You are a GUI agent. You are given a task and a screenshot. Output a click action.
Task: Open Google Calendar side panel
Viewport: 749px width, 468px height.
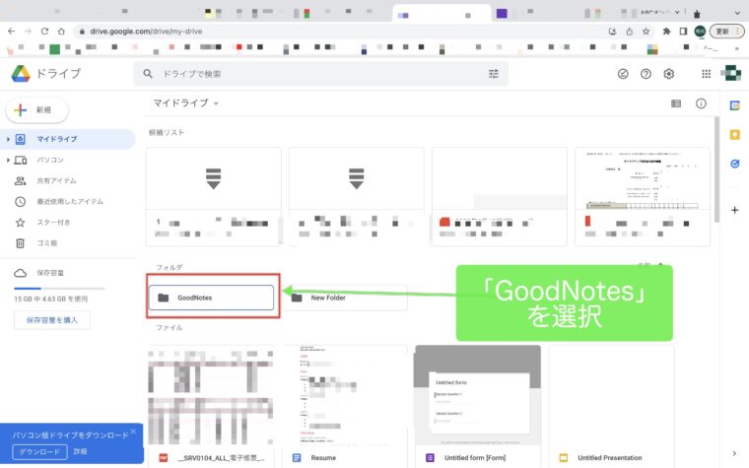(x=734, y=105)
